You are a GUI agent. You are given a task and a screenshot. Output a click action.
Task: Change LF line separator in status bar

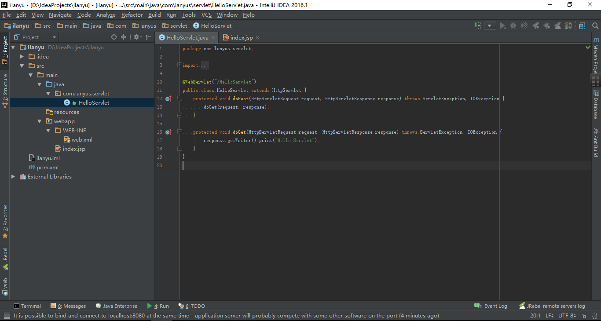pyautogui.click(x=549, y=316)
